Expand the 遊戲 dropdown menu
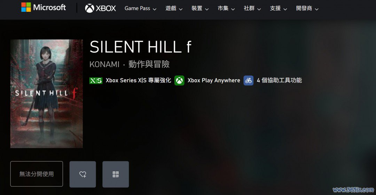Screen dimensions: 376x195 (174, 8)
